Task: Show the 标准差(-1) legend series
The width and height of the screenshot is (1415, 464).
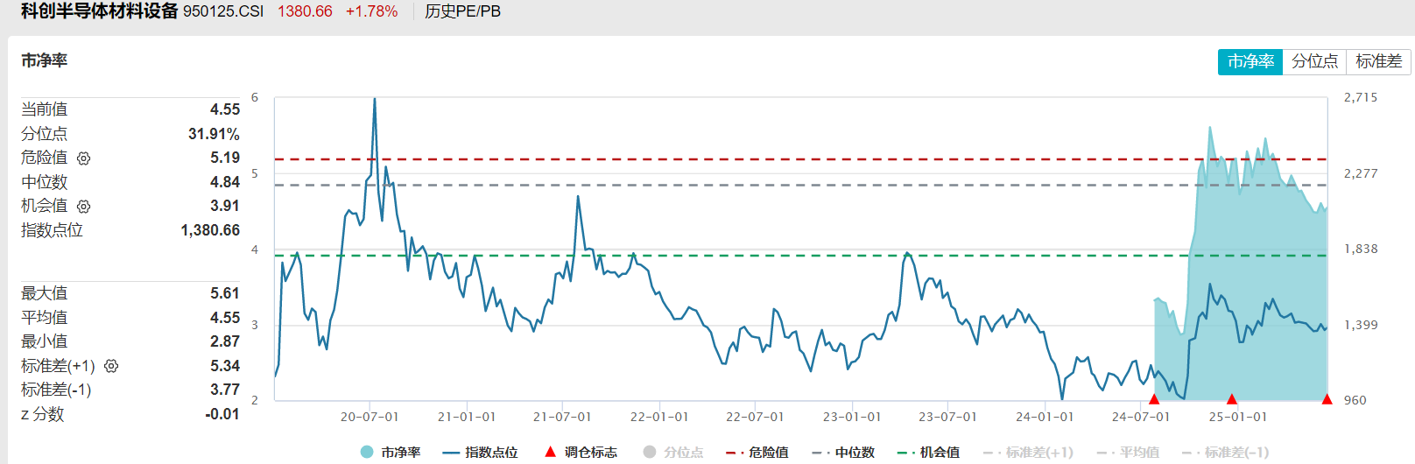Action: (1225, 452)
